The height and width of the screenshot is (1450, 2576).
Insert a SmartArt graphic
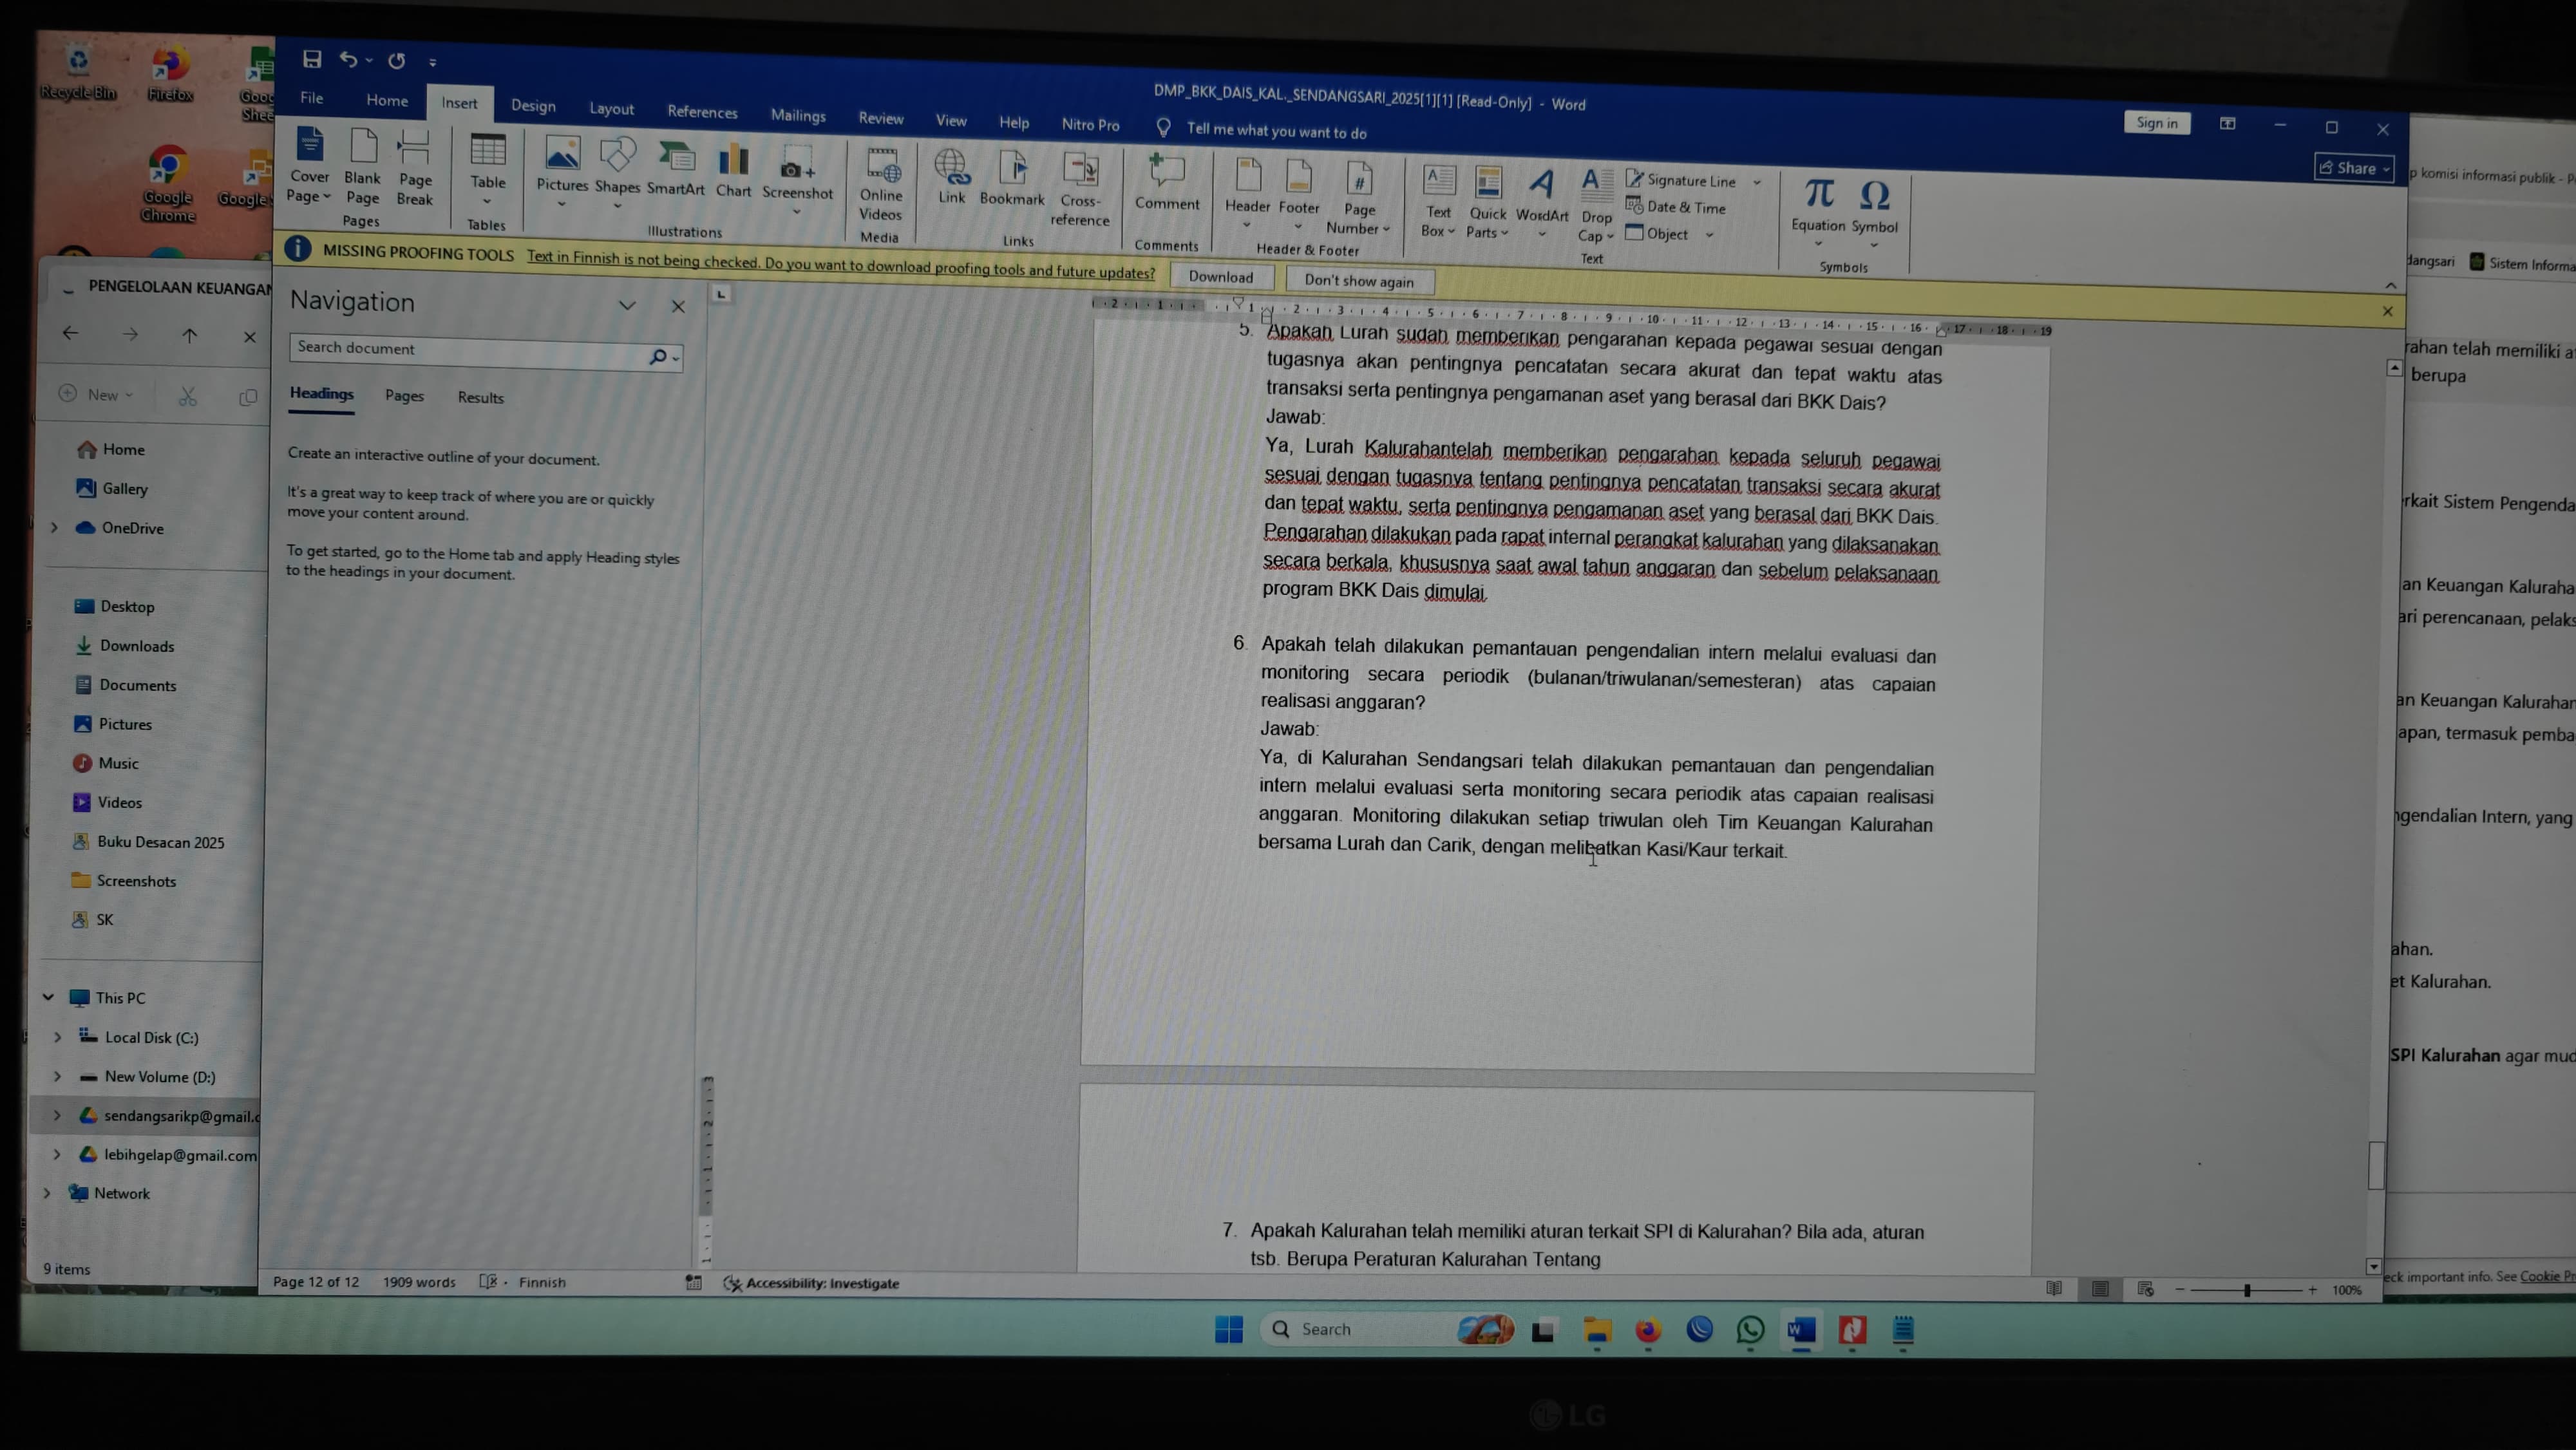coord(676,169)
